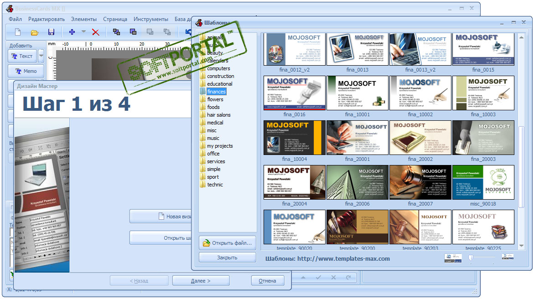Click Отмена in the wizard
The image size is (534, 299).
tap(267, 281)
